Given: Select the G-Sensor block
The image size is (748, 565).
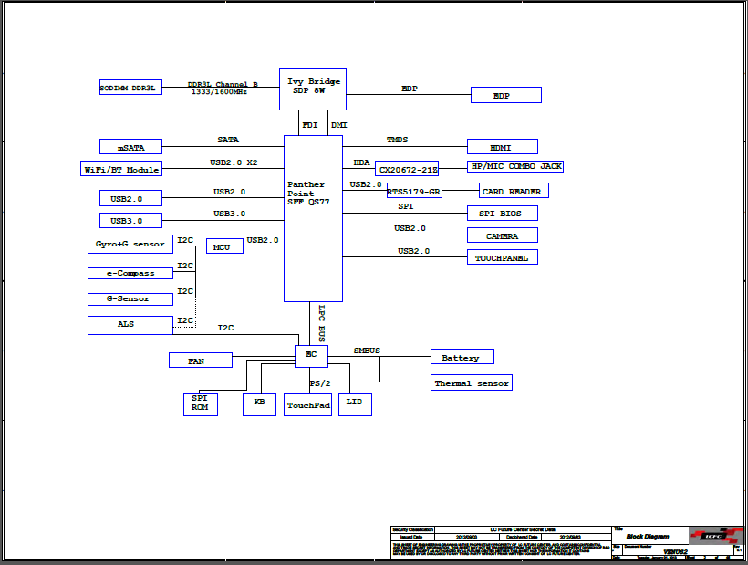Looking at the screenshot, I should click(130, 299).
